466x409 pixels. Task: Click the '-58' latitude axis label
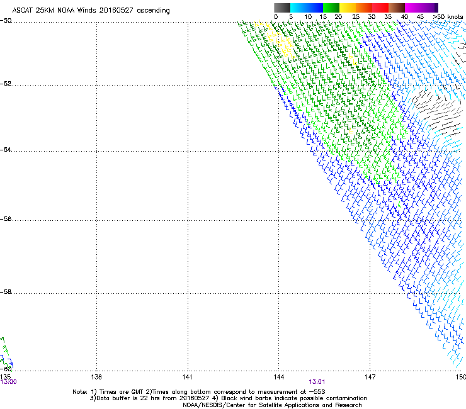click(x=6, y=292)
